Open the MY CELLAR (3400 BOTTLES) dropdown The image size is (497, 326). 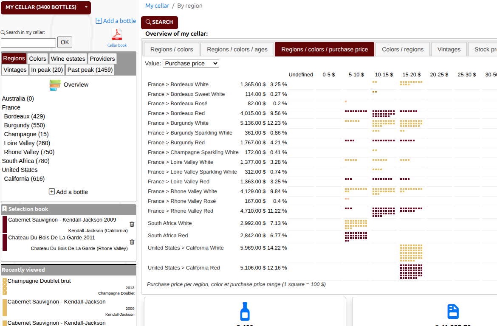[x=45, y=8]
